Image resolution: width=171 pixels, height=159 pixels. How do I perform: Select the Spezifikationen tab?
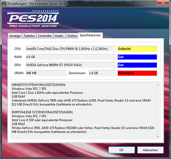(90, 35)
